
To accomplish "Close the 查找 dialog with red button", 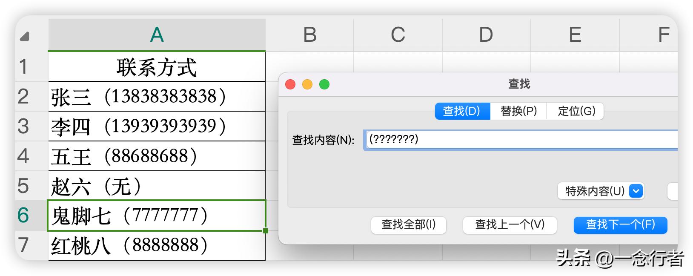I will pyautogui.click(x=290, y=84).
